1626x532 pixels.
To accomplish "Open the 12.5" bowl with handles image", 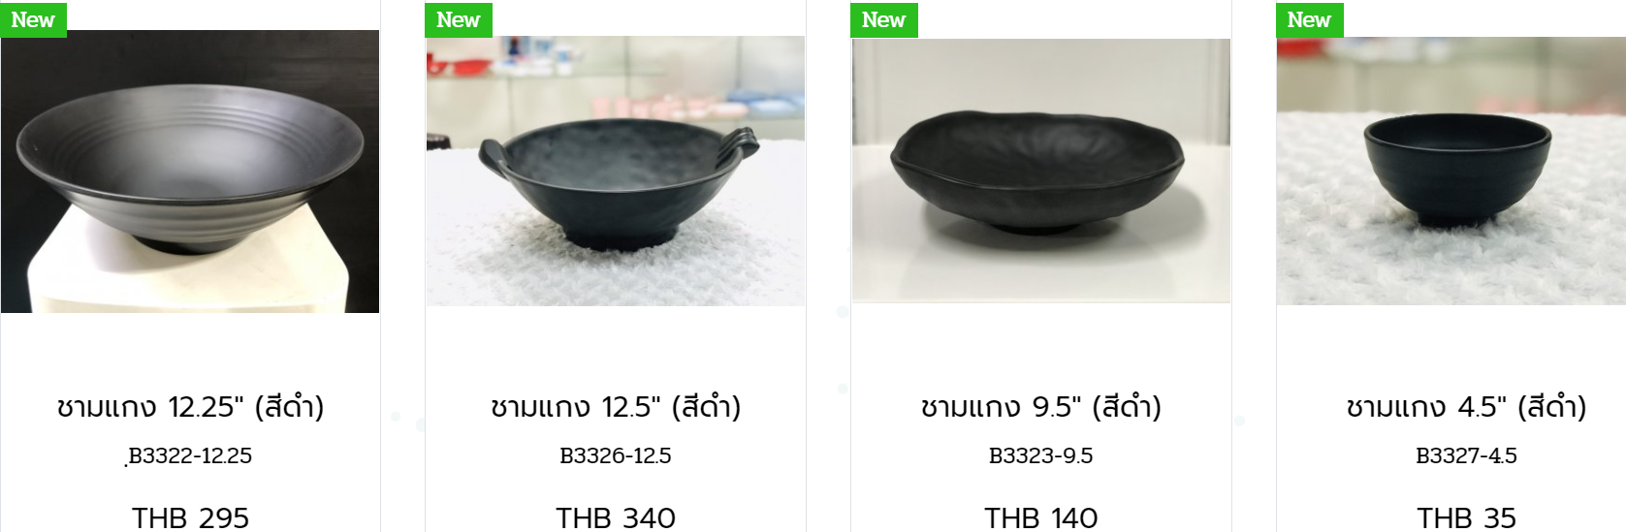I will coord(616,172).
